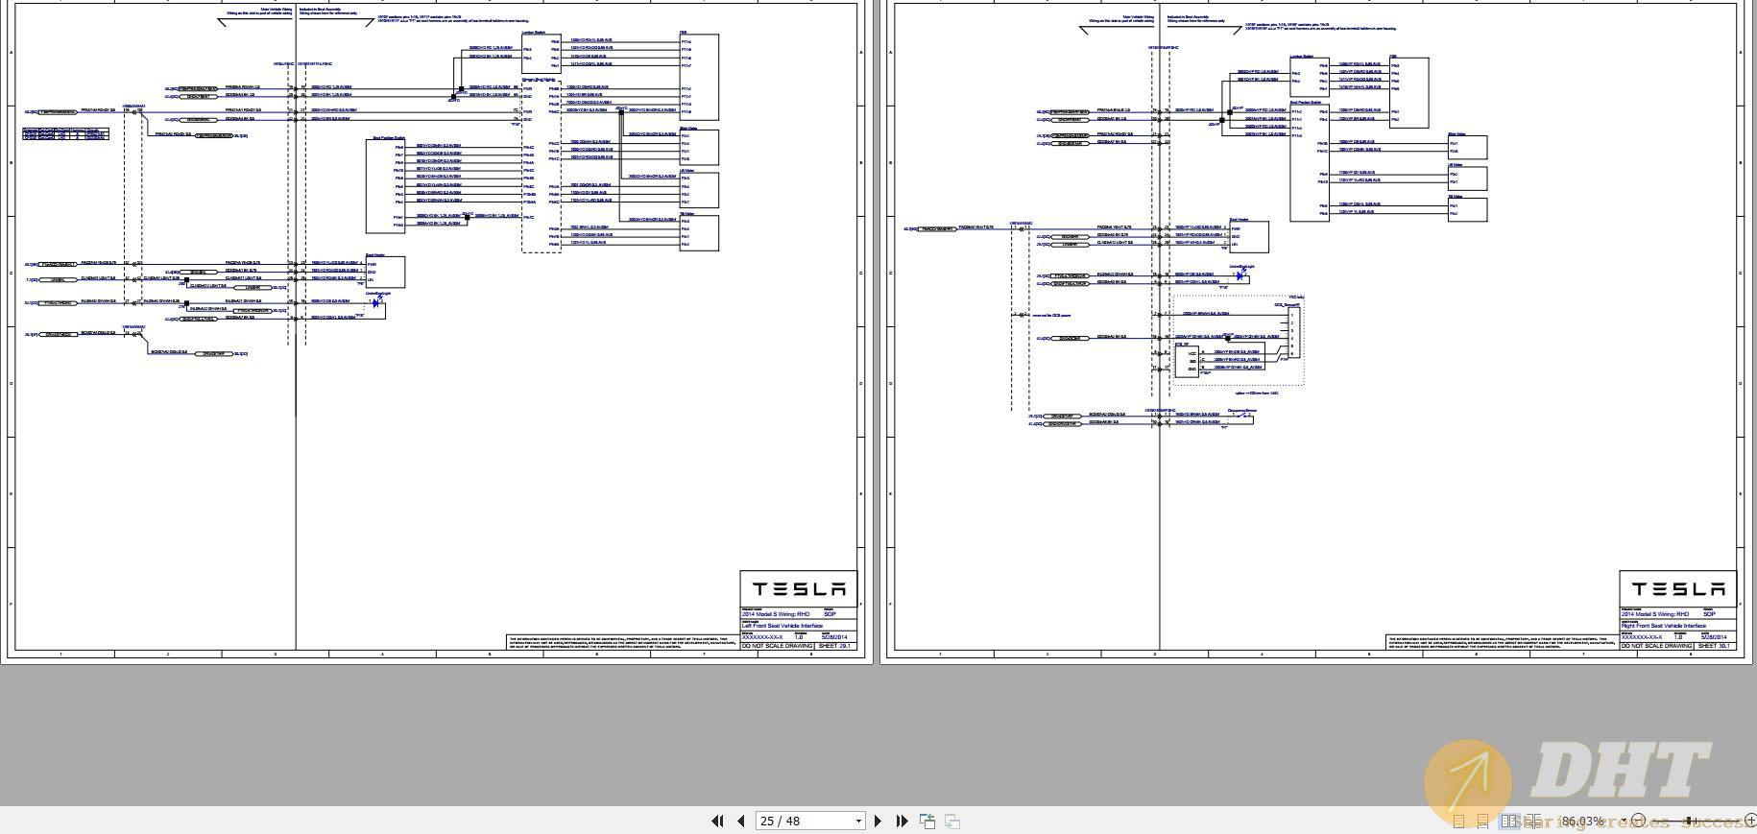Jump to the last page
Viewport: 1757px width, 834px height.
[x=902, y=821]
